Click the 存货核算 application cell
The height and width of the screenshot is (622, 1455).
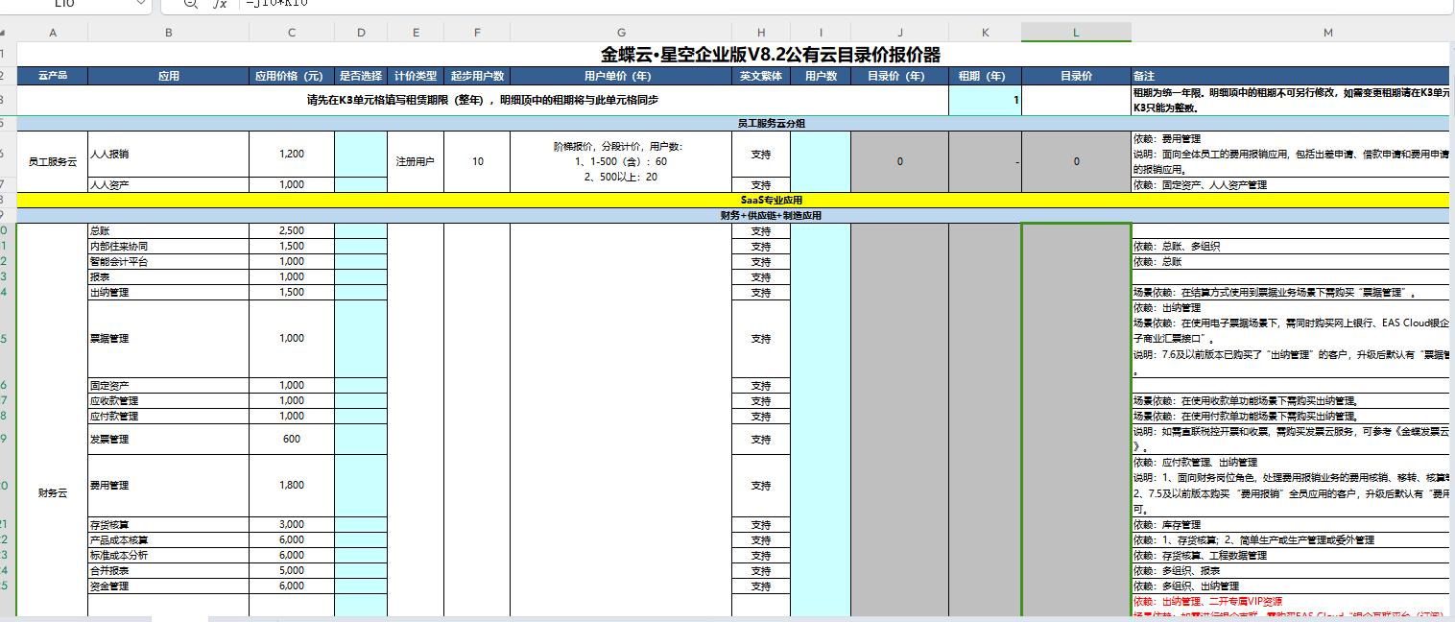pos(168,525)
